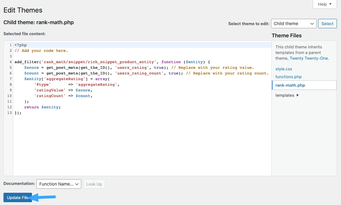341x205 pixels.
Task: Click the 'Child theme: rank-math.php' heading
Action: pos(39,22)
